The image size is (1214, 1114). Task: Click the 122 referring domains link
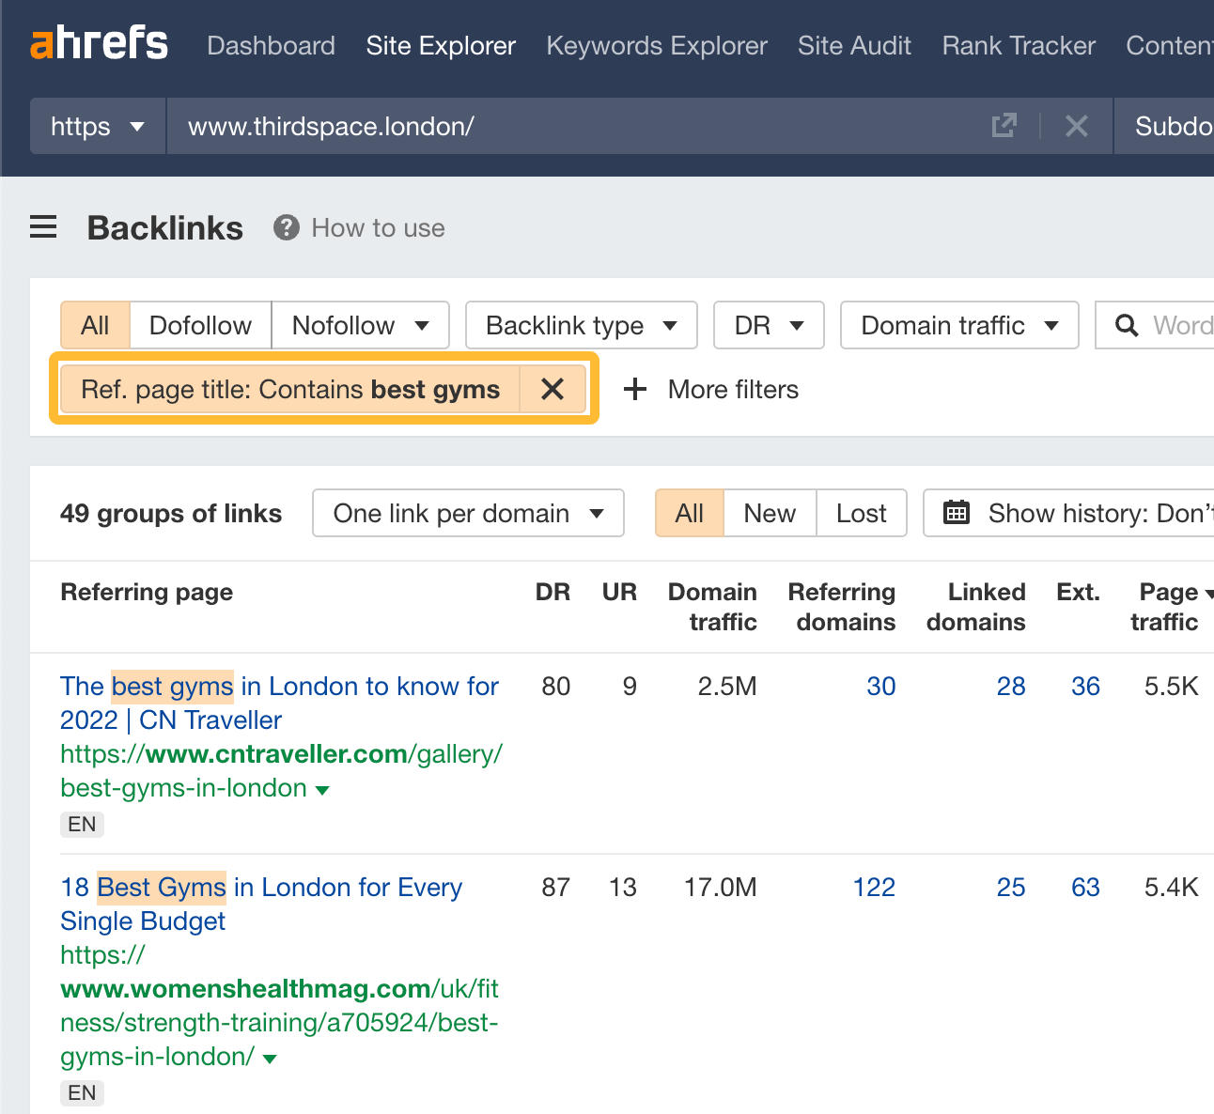tap(873, 887)
